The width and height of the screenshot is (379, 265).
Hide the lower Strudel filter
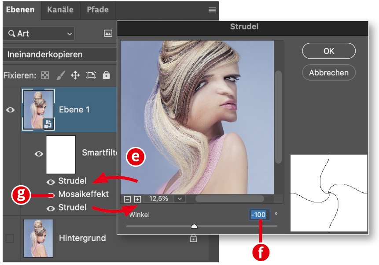pos(51,209)
